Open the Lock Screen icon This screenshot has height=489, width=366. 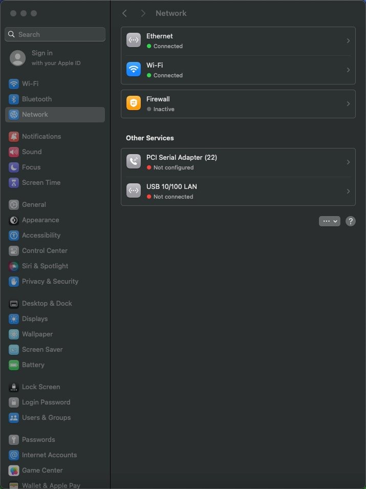click(14, 387)
